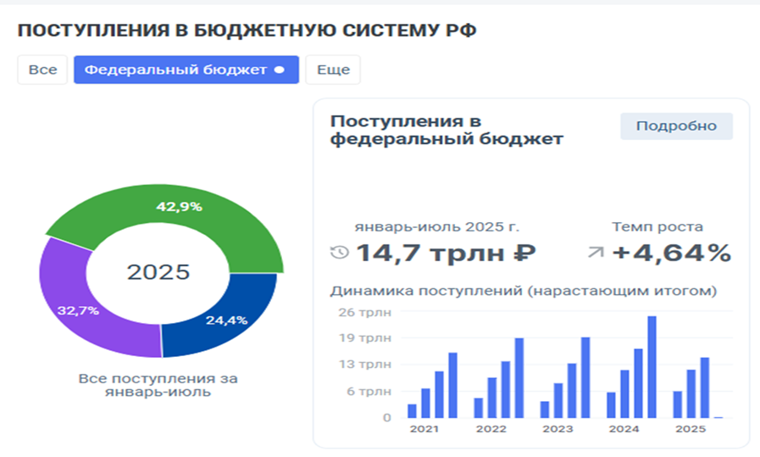The image size is (760, 457).
Task: Click the growth arrow icon near +4,64%
Action: pos(596,253)
